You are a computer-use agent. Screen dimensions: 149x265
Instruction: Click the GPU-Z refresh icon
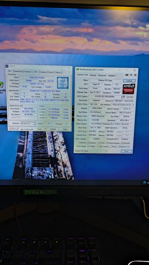coord(131,75)
